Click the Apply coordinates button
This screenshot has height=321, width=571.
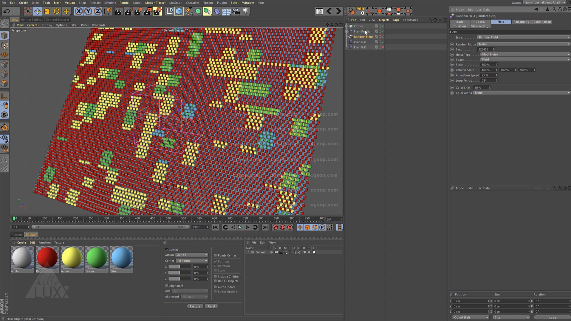(x=552, y=317)
